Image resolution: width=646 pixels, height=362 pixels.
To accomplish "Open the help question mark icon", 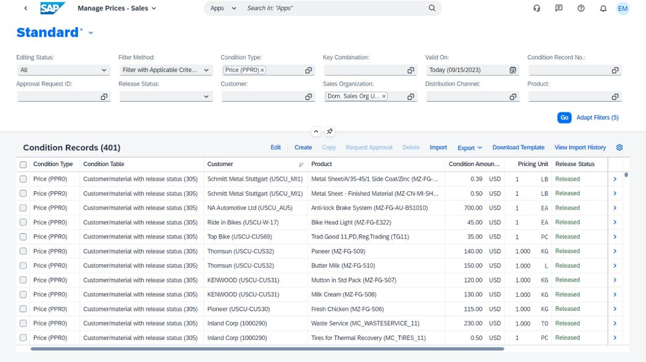I will (x=581, y=9).
